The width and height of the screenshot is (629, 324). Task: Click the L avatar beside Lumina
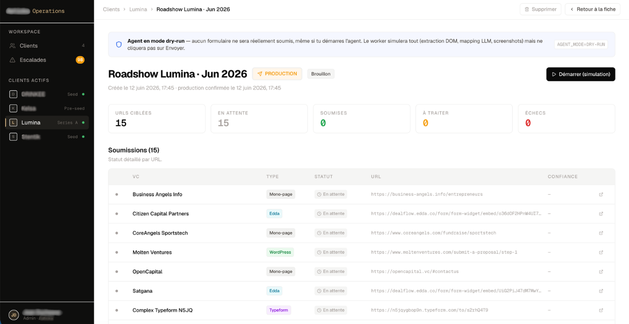tap(13, 122)
